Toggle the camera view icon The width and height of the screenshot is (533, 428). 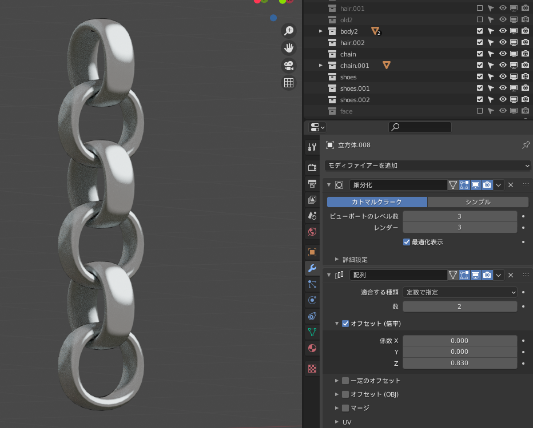click(289, 66)
